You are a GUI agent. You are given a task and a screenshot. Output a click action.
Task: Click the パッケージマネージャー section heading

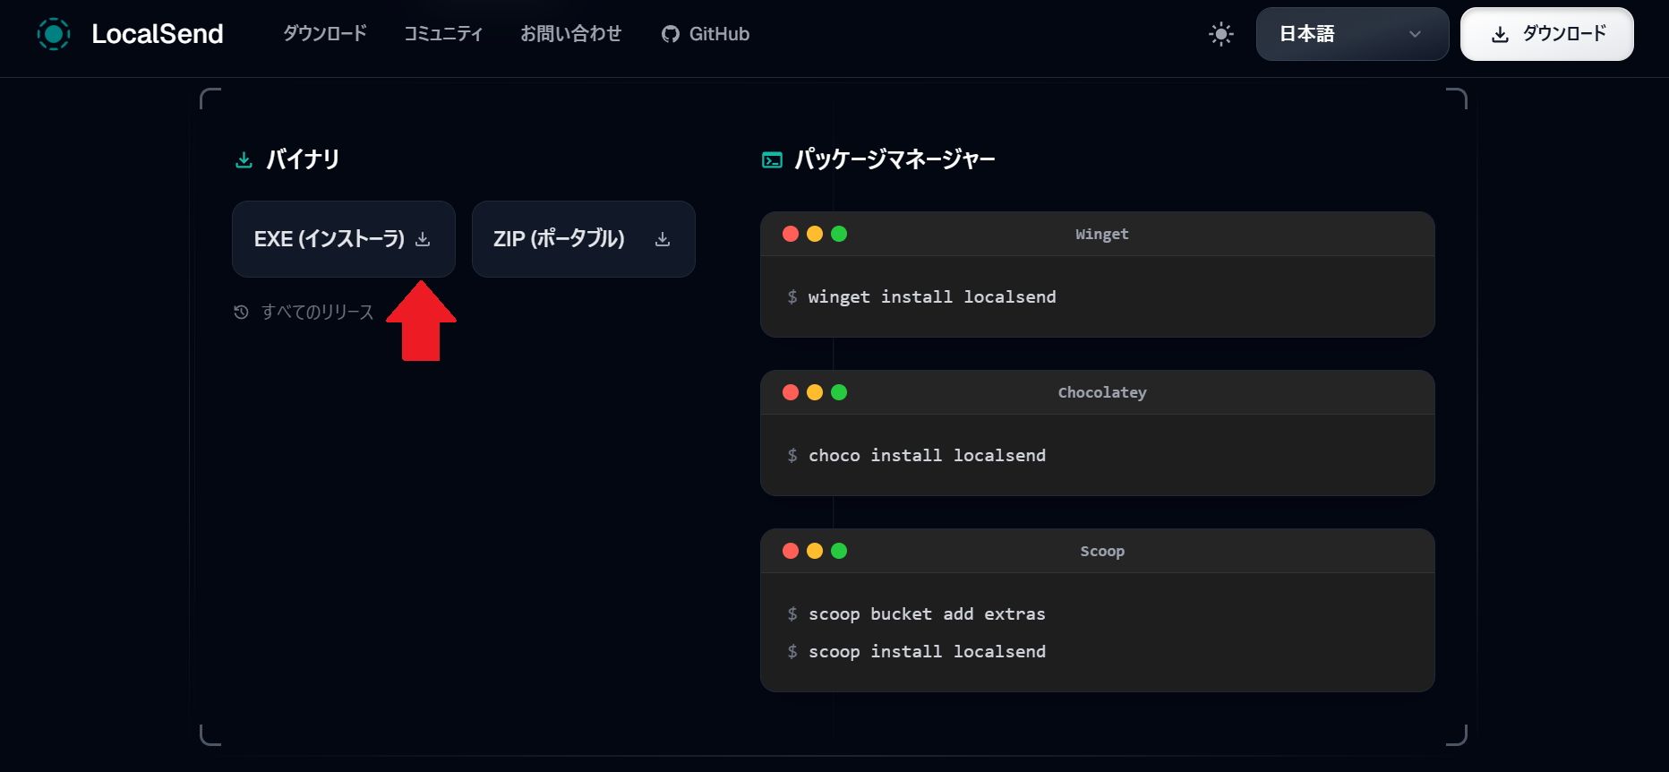[894, 159]
